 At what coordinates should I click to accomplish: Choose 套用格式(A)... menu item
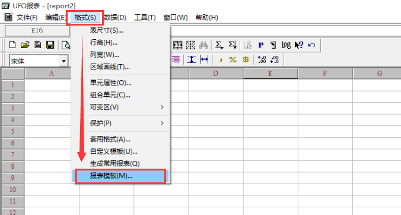coord(127,139)
